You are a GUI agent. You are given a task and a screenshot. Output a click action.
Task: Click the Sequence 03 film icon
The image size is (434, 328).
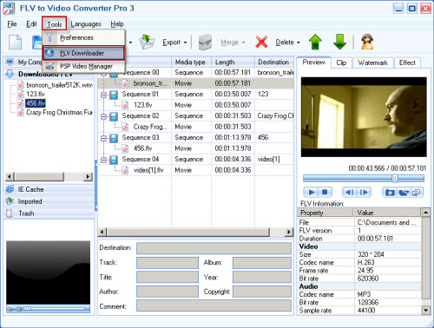[114, 138]
